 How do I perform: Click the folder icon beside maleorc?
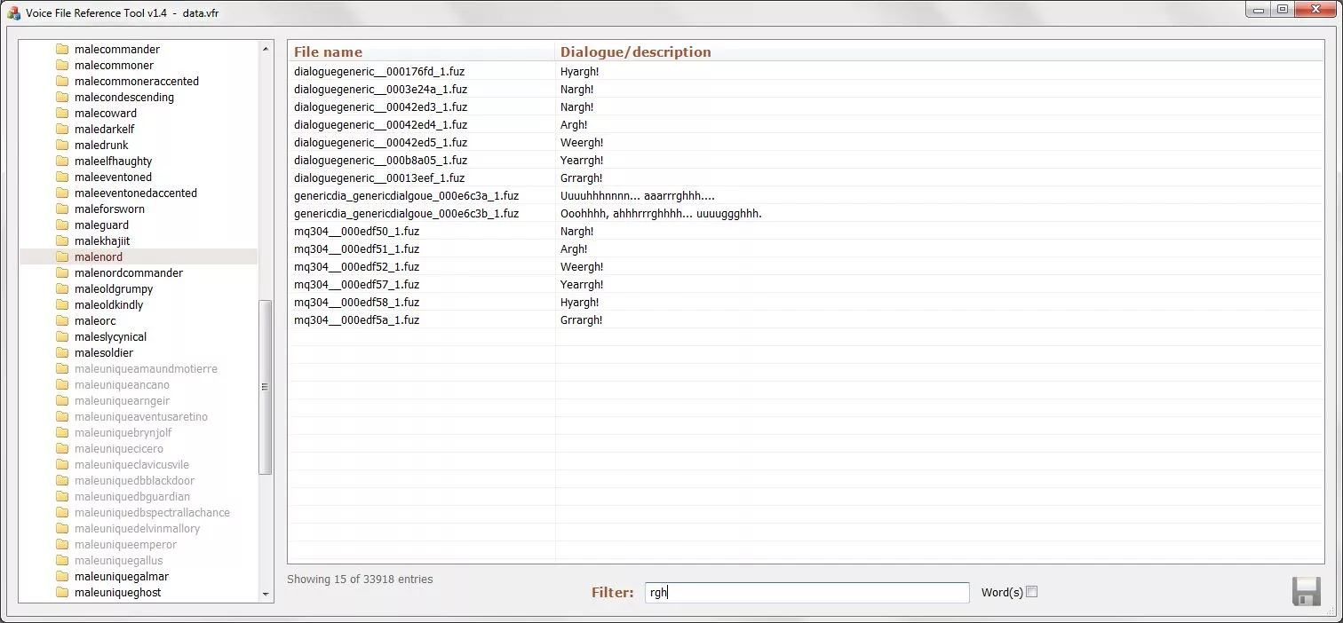click(62, 321)
